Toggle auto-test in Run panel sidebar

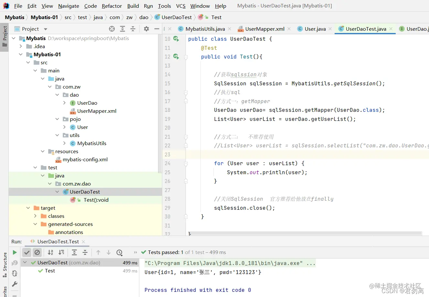[x=15, y=273]
